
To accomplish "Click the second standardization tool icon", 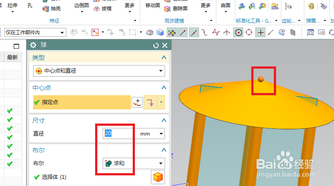I will (x=252, y=6).
